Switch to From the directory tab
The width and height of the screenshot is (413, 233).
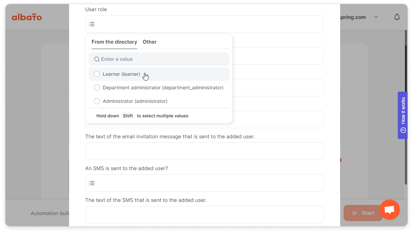[114, 42]
